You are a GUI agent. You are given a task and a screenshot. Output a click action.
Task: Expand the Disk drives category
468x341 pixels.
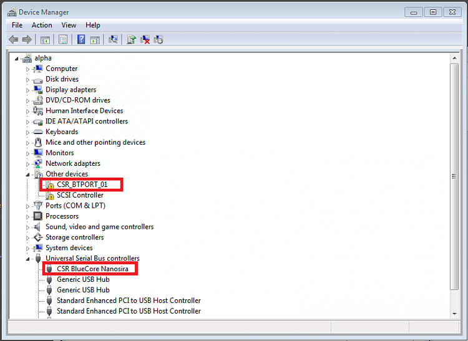(x=27, y=80)
